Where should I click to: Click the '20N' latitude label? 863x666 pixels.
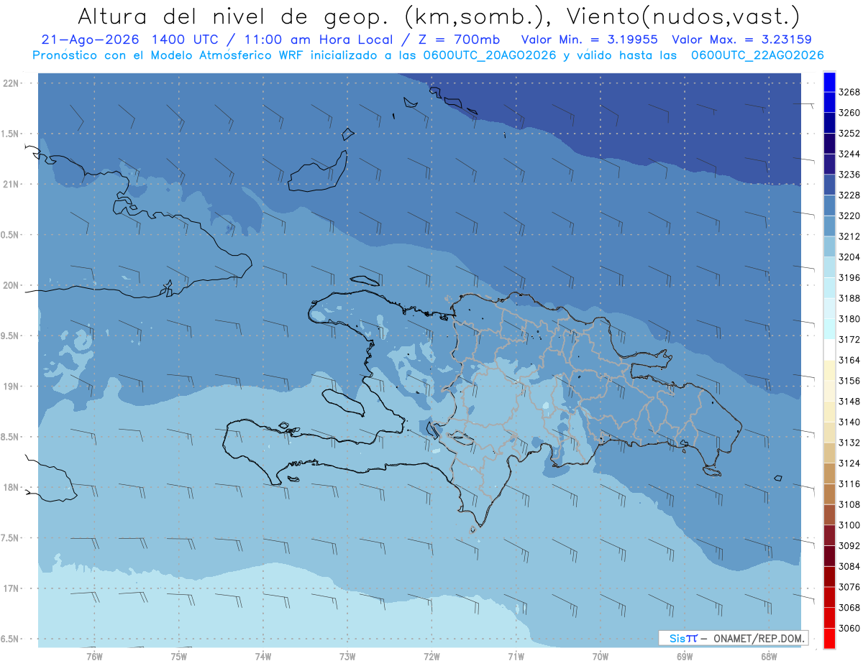pyautogui.click(x=12, y=285)
